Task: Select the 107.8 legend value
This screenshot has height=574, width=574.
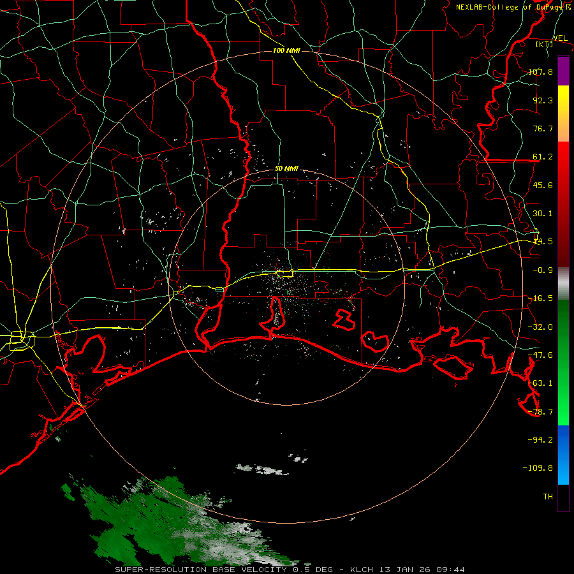Action: [540, 71]
